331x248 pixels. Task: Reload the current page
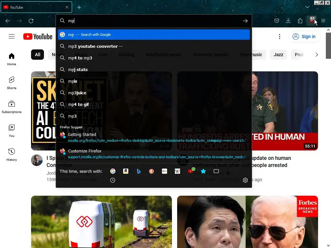[31, 21]
